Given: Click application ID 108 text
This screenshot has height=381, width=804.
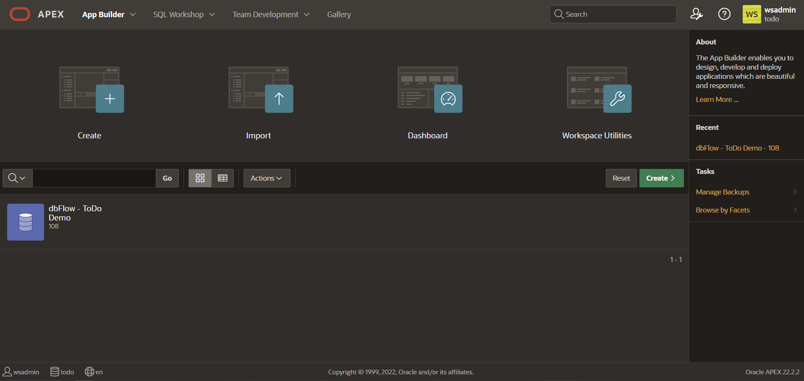Looking at the screenshot, I should [54, 226].
